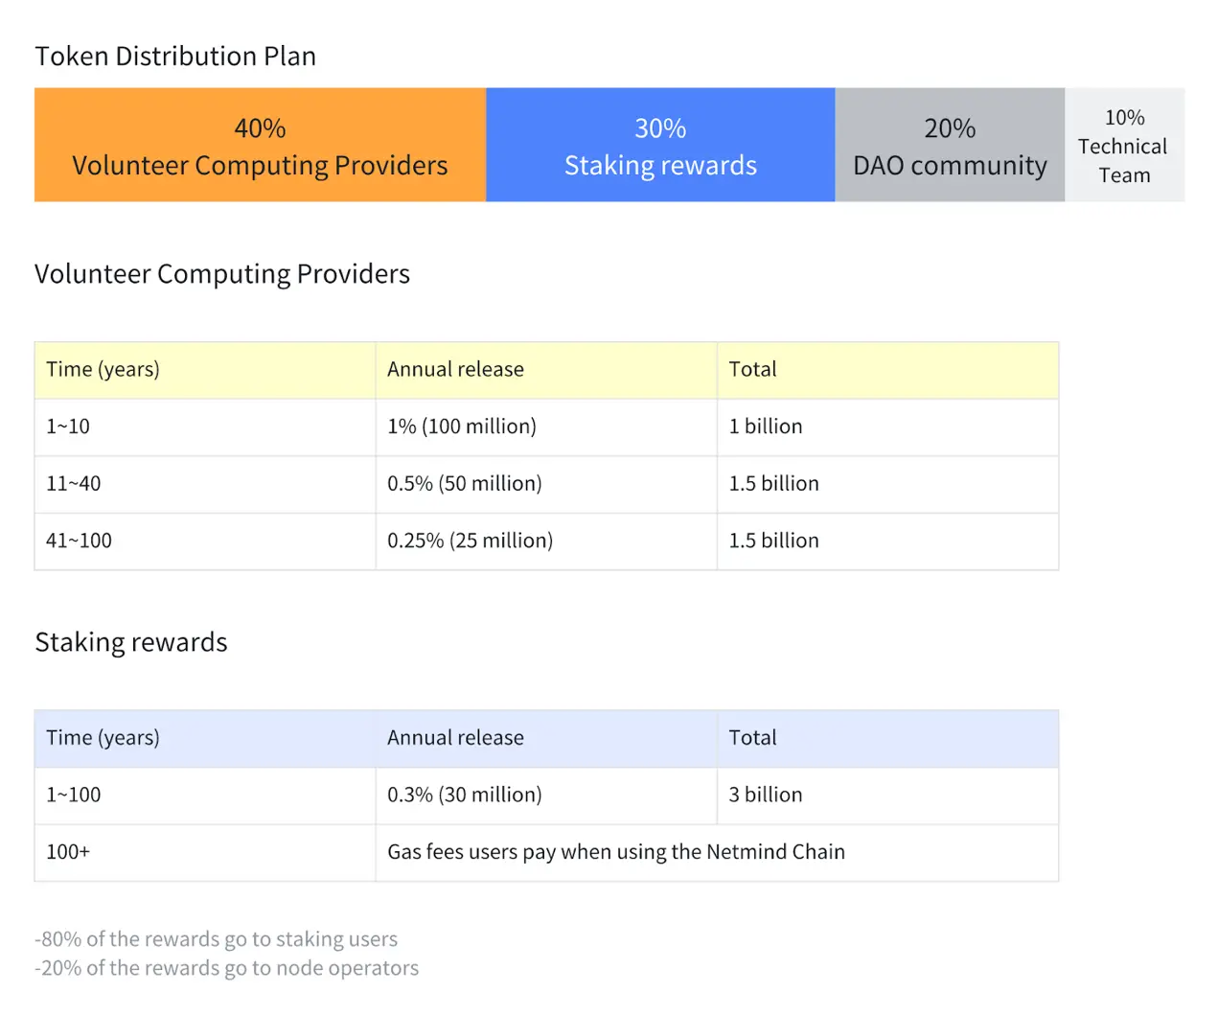Select the yellow Time (years) header cell
Screen dimensions: 1218x1015
(205, 370)
